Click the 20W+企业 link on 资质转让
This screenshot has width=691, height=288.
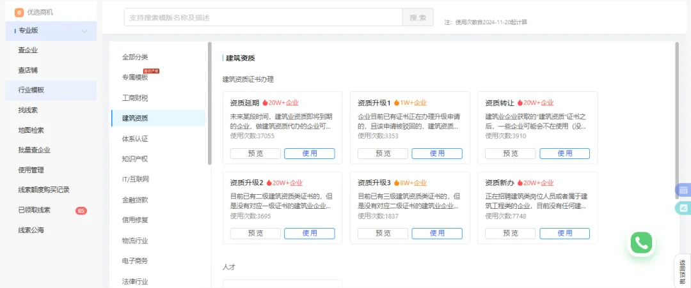pos(539,103)
